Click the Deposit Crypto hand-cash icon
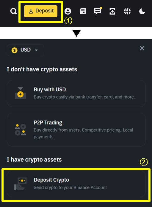The height and width of the screenshot is (207, 152). point(21,184)
